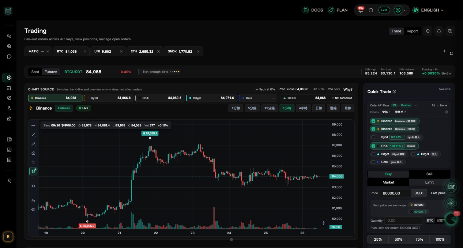
Task: Open the Report tab
Action: [412, 31]
